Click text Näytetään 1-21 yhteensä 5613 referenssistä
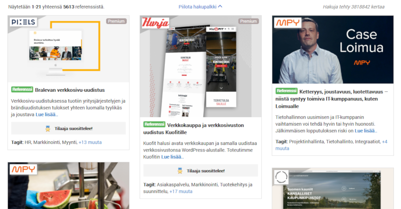401x209 pixels. click(x=56, y=7)
